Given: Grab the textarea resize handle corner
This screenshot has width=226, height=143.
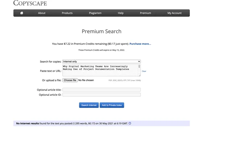Looking at the screenshot, I should click(x=139, y=75).
